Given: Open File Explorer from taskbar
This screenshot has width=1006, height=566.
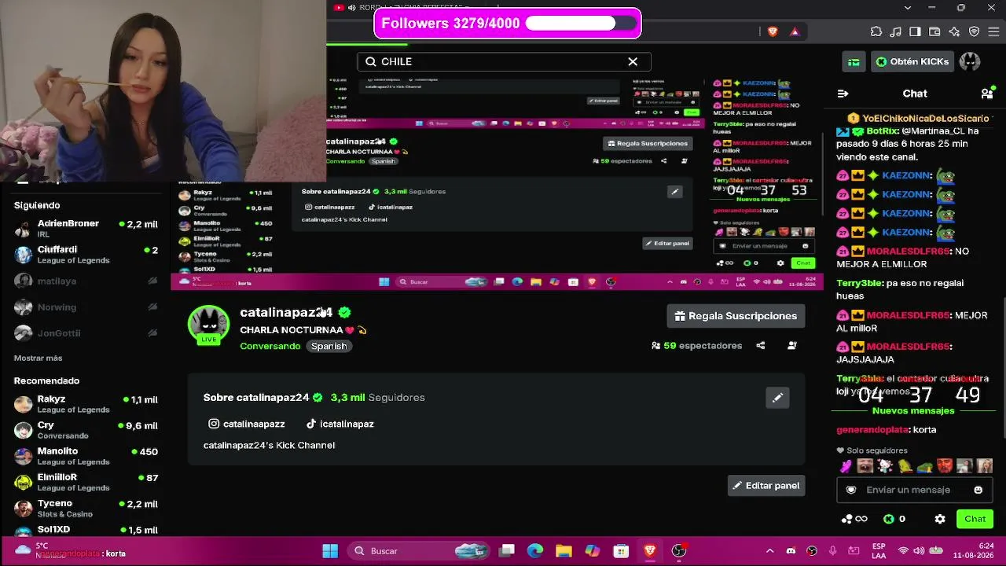Looking at the screenshot, I should coord(564,551).
